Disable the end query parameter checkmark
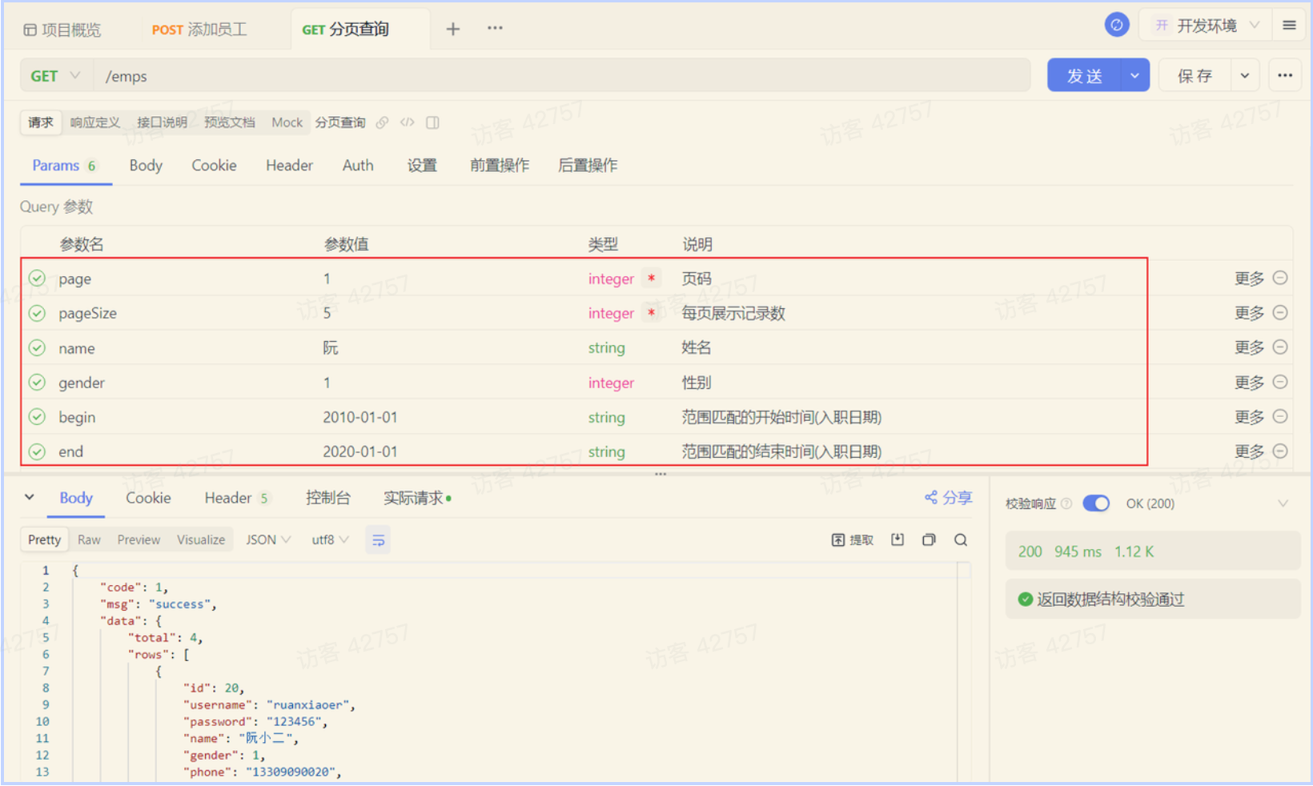 coord(37,451)
